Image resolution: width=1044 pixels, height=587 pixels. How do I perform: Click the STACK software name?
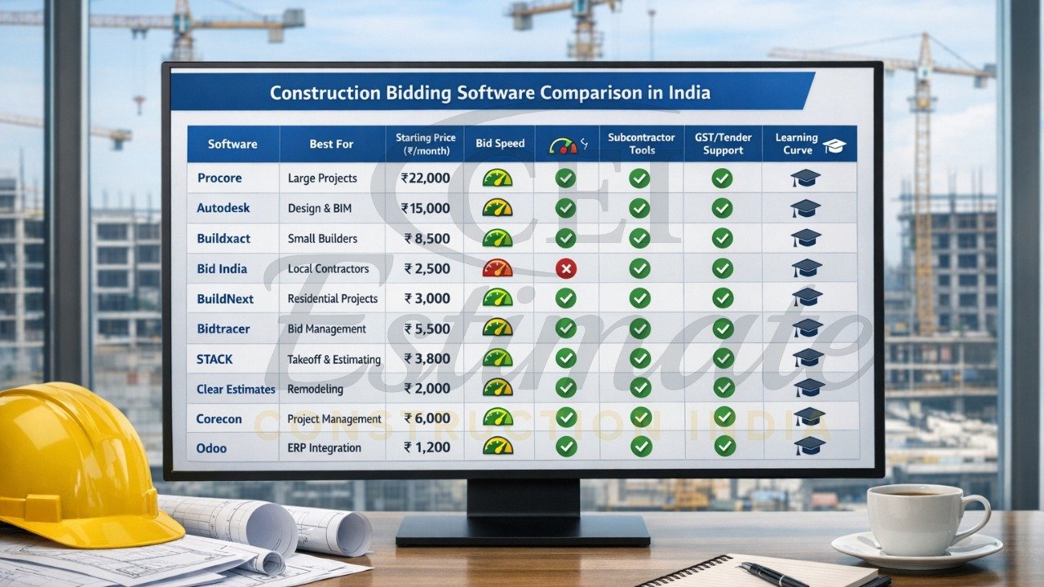coord(215,359)
